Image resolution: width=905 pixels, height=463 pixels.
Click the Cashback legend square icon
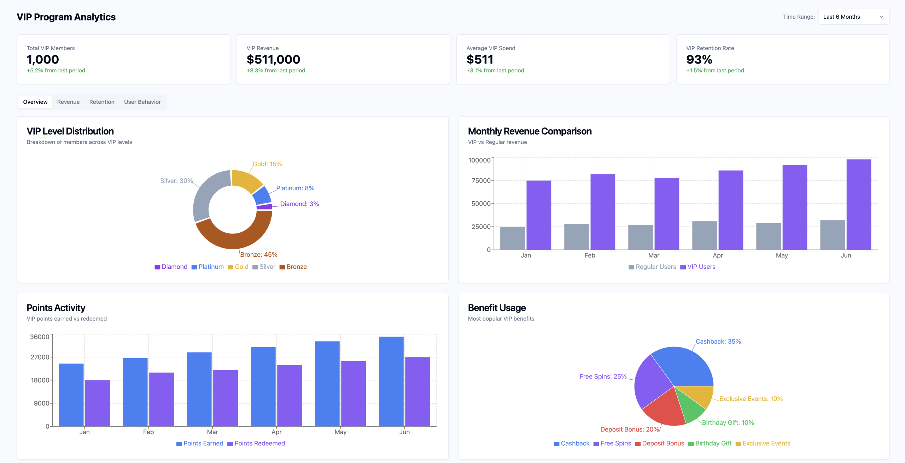(x=556, y=444)
